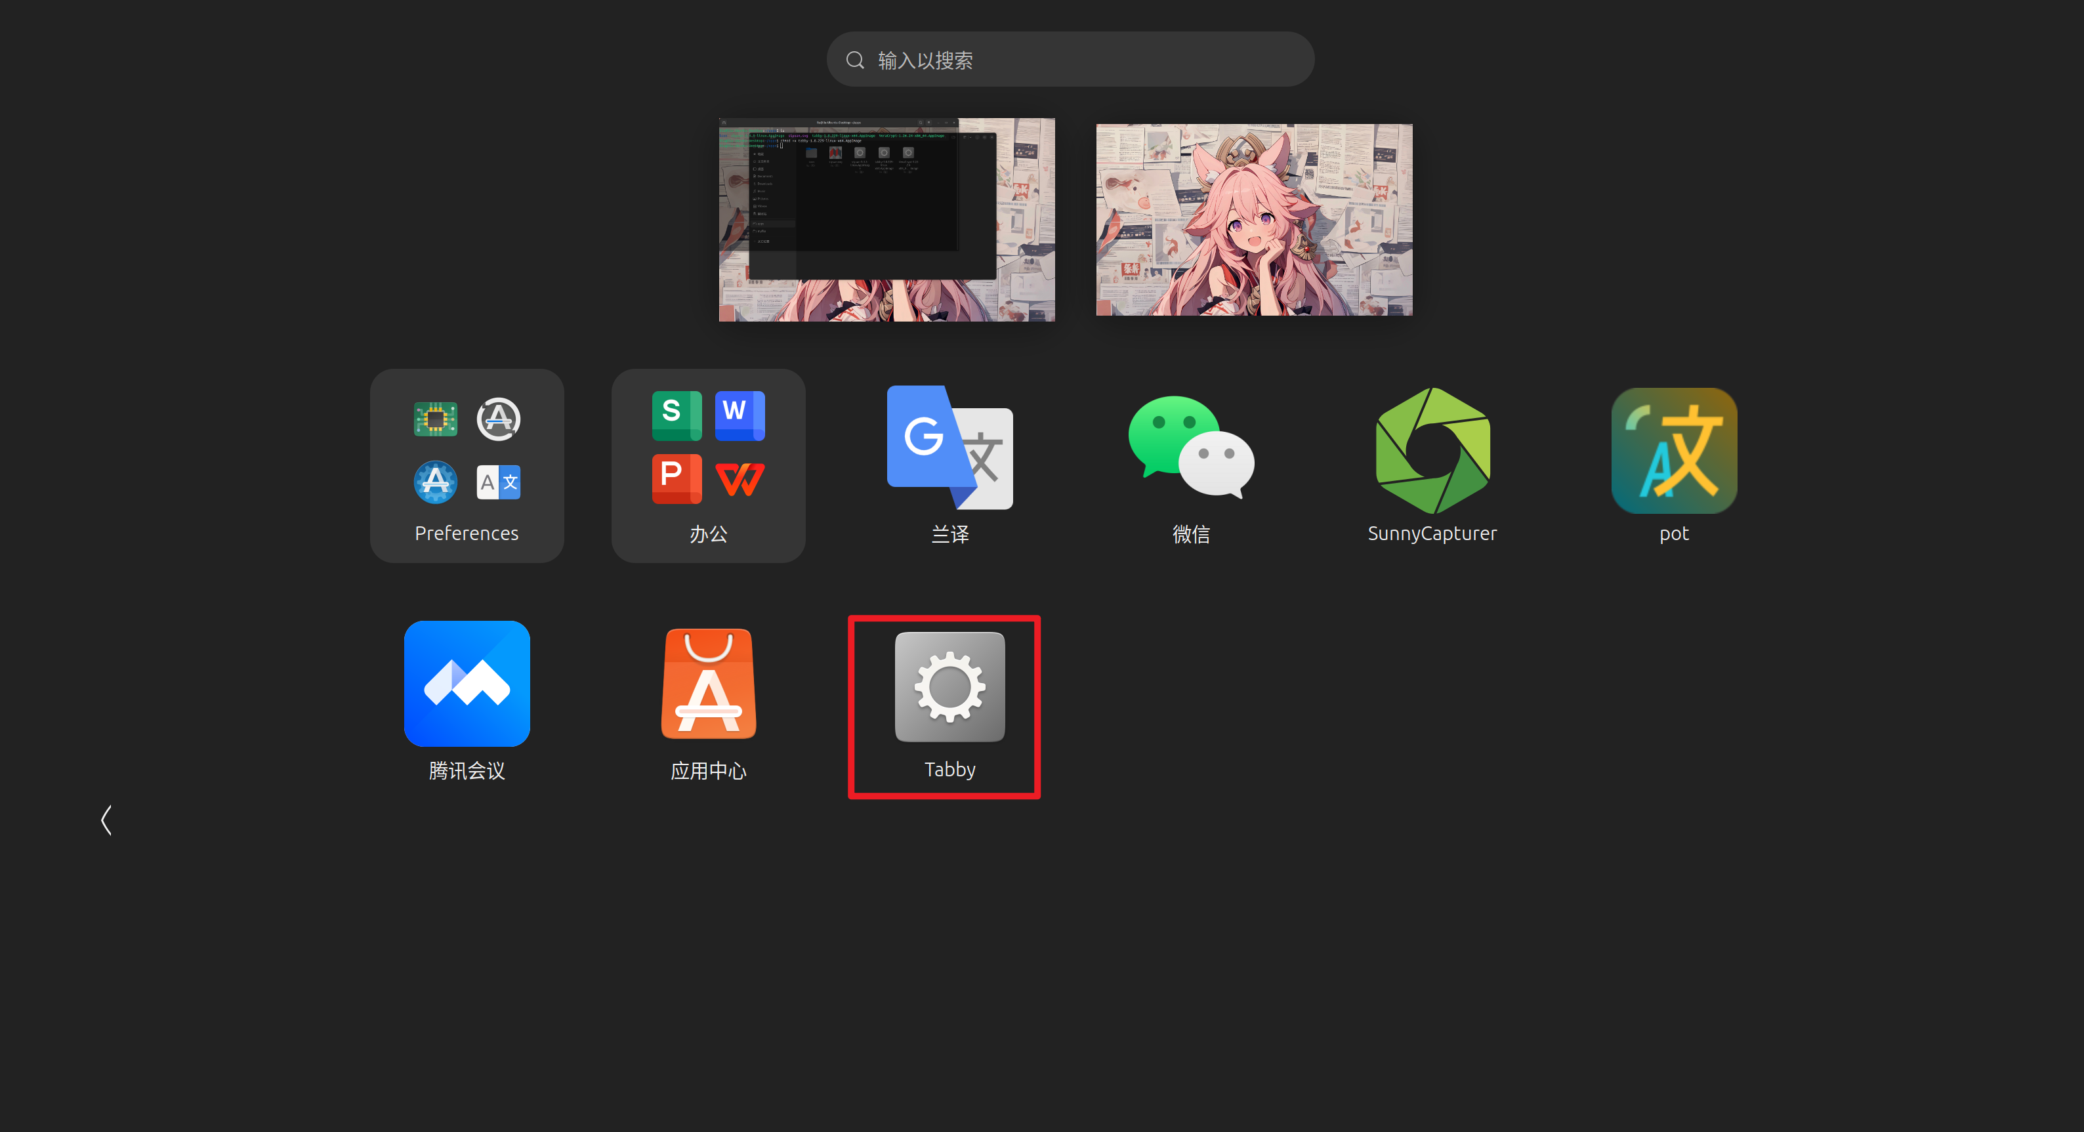
Task: Click blue W writer icon in 办公
Action: (740, 415)
